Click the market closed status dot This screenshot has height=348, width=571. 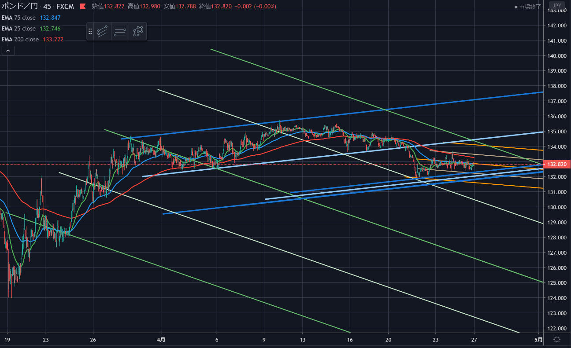pos(516,7)
